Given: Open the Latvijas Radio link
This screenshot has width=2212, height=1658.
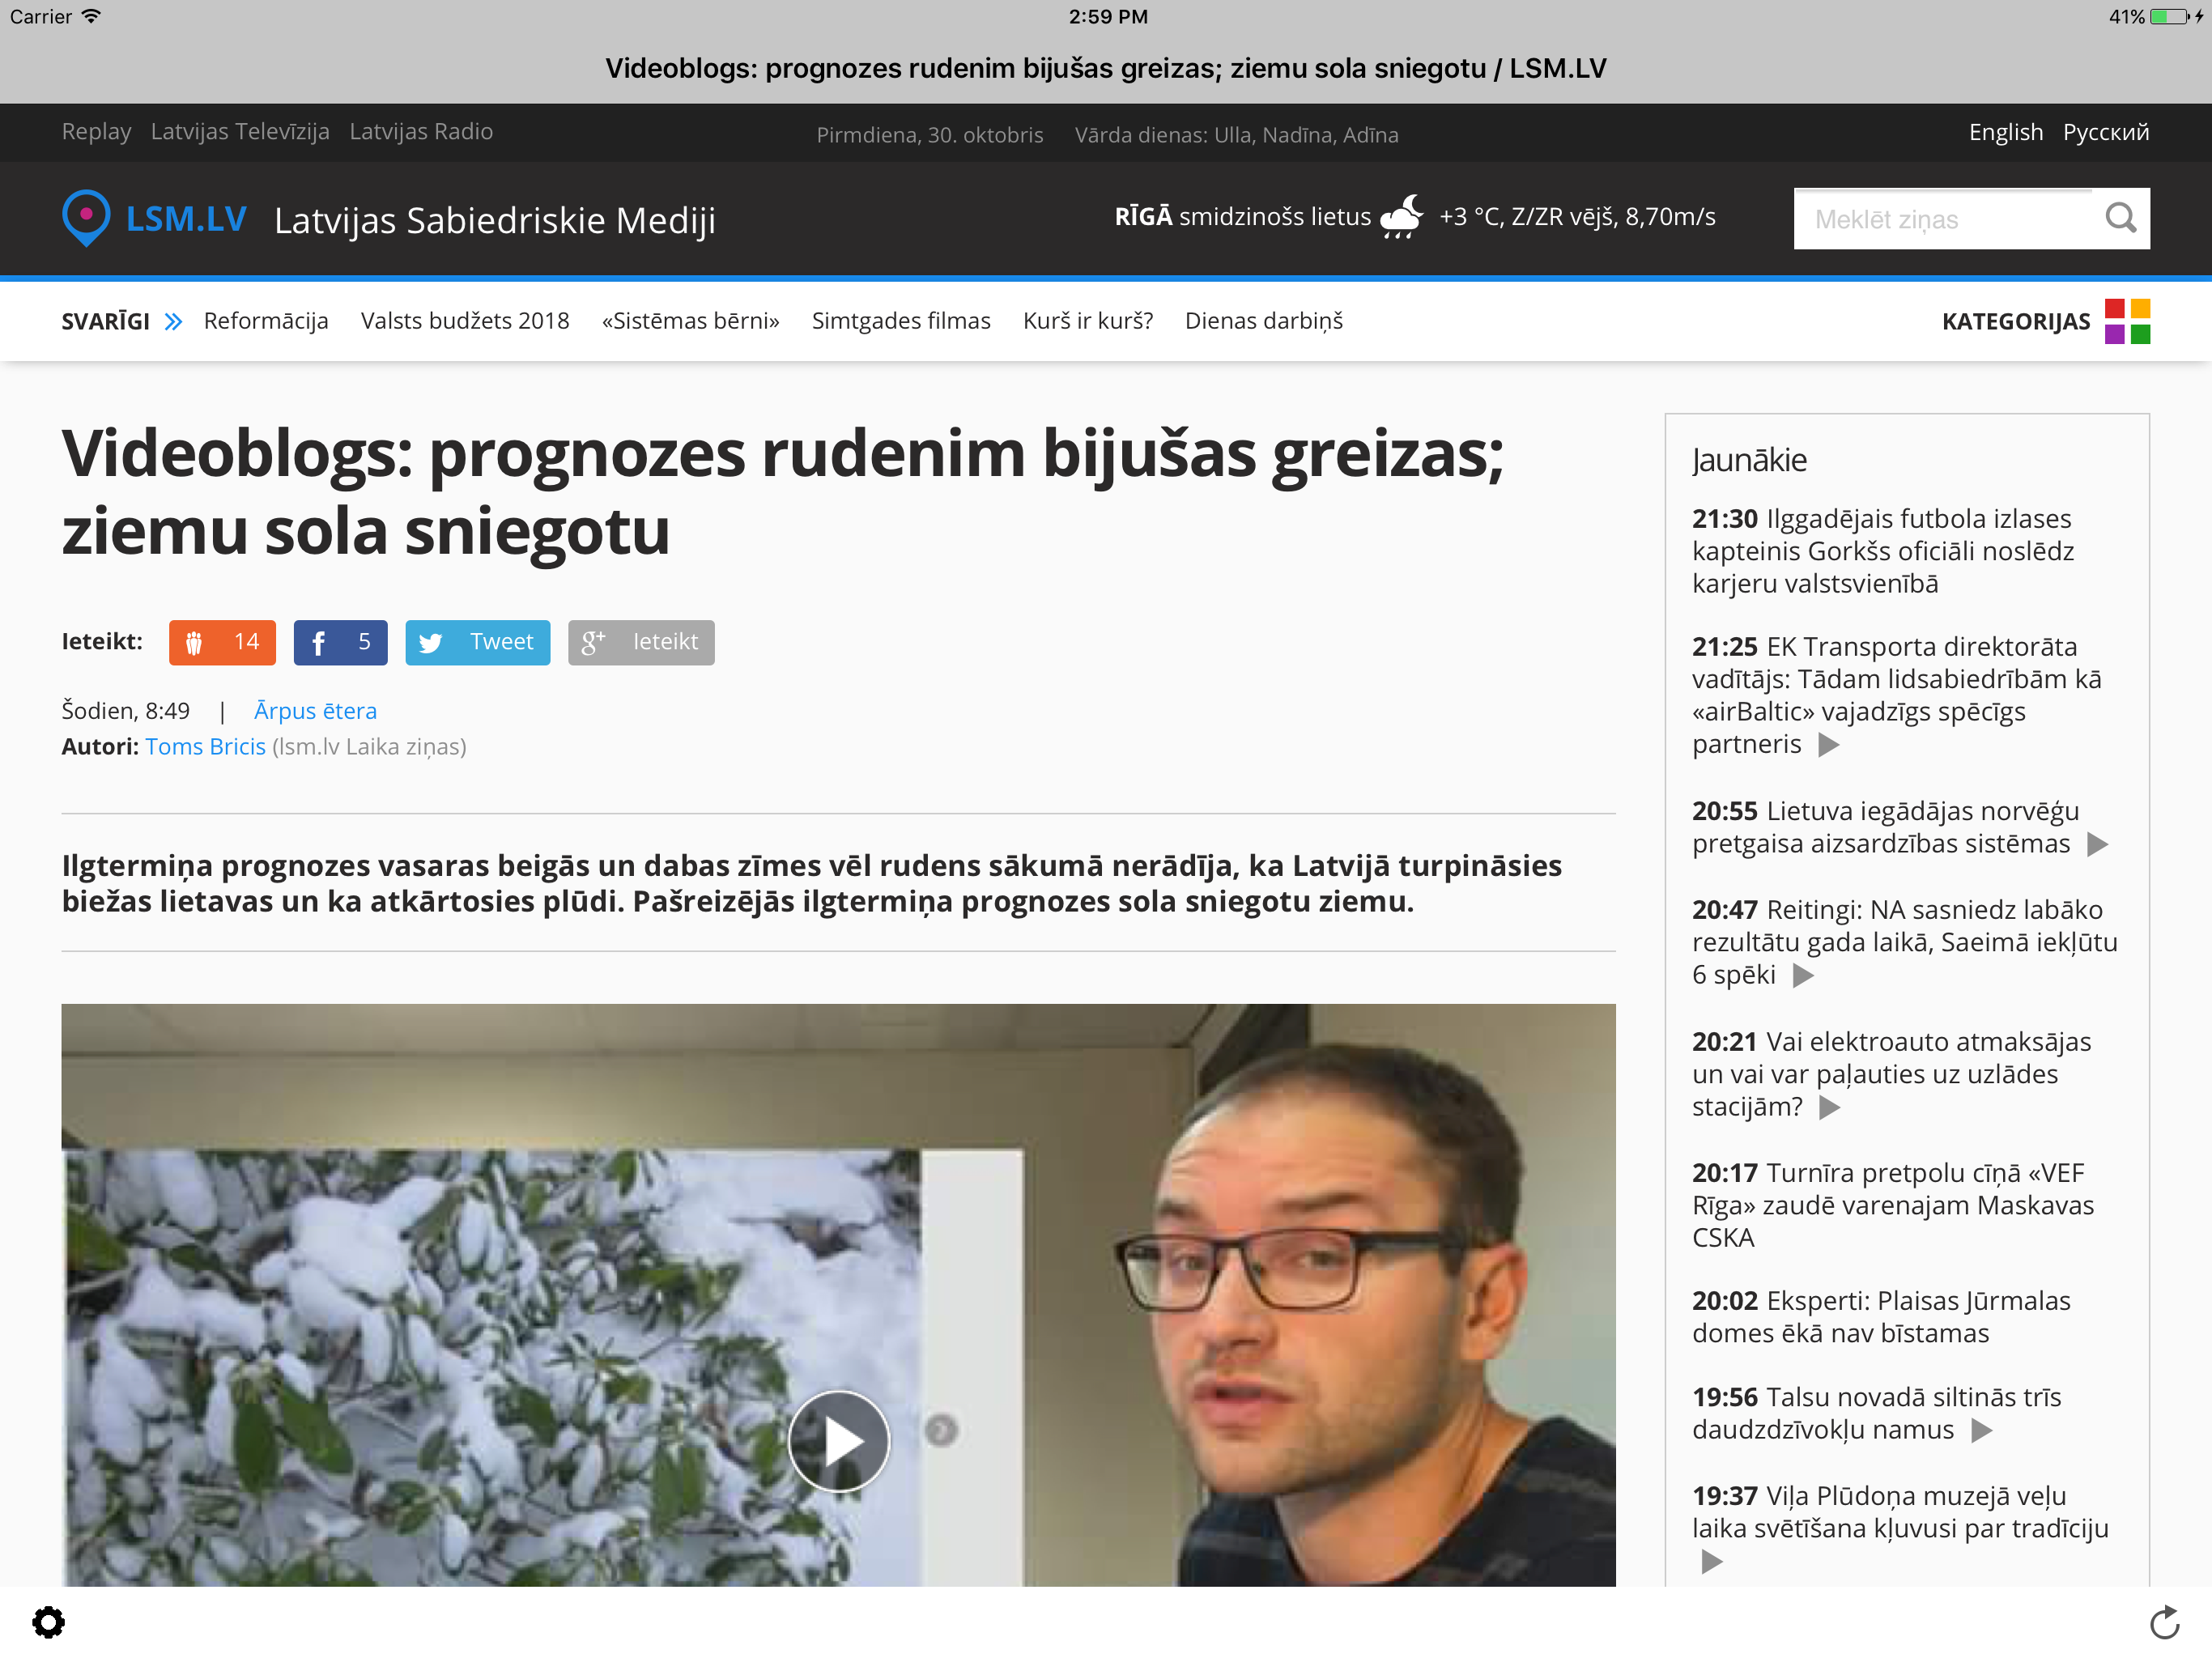Looking at the screenshot, I should pyautogui.click(x=421, y=132).
